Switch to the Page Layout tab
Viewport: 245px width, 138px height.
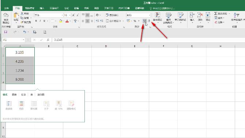(54, 8)
